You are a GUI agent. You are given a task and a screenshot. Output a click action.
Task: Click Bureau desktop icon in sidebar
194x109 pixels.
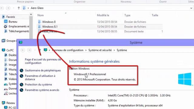pyautogui.click(x=6, y=21)
